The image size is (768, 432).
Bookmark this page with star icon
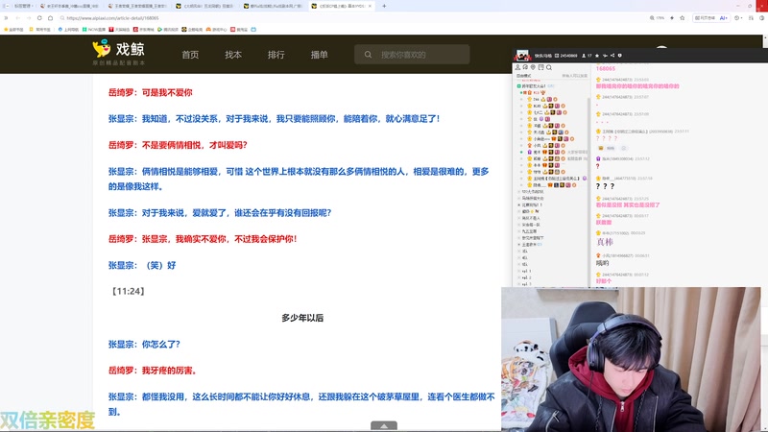[683, 18]
